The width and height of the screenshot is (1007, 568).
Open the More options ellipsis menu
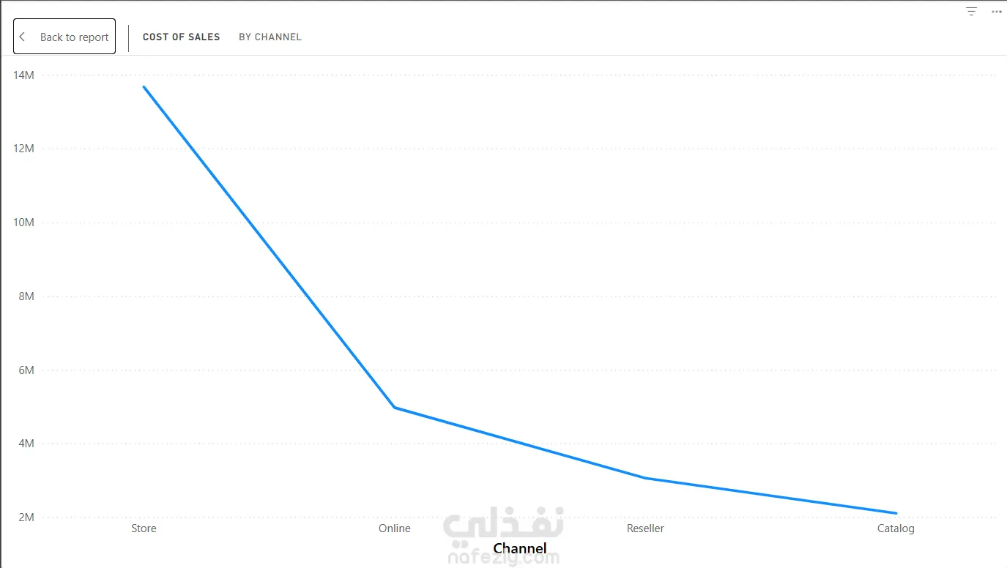(x=996, y=12)
